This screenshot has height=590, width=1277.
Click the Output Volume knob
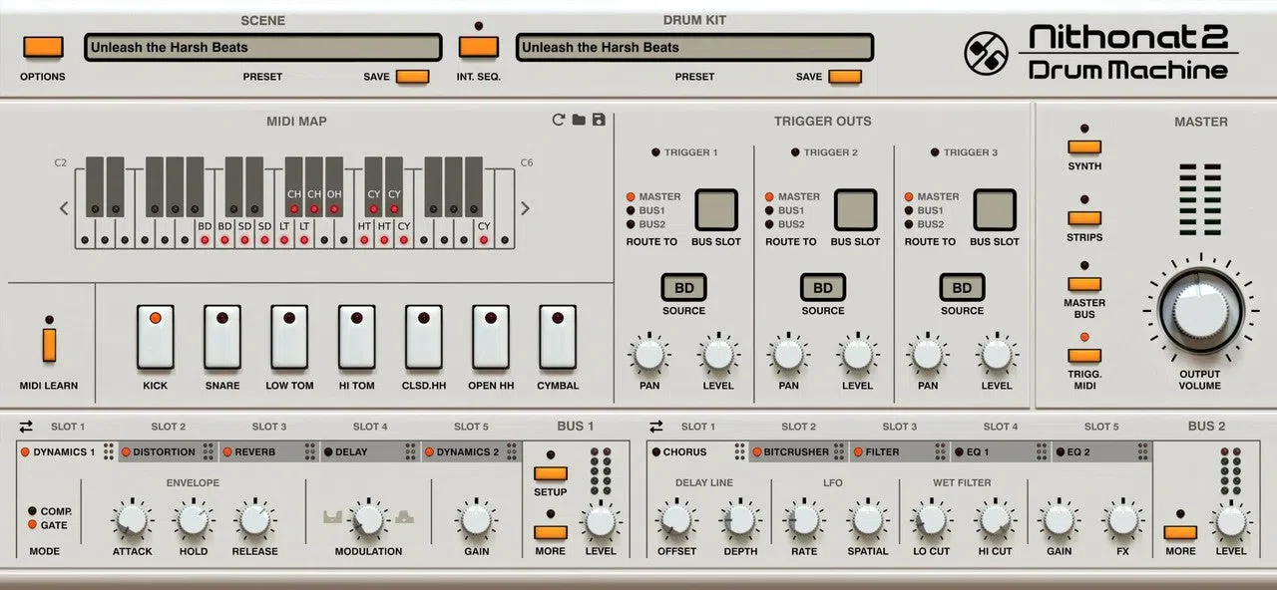(1200, 310)
